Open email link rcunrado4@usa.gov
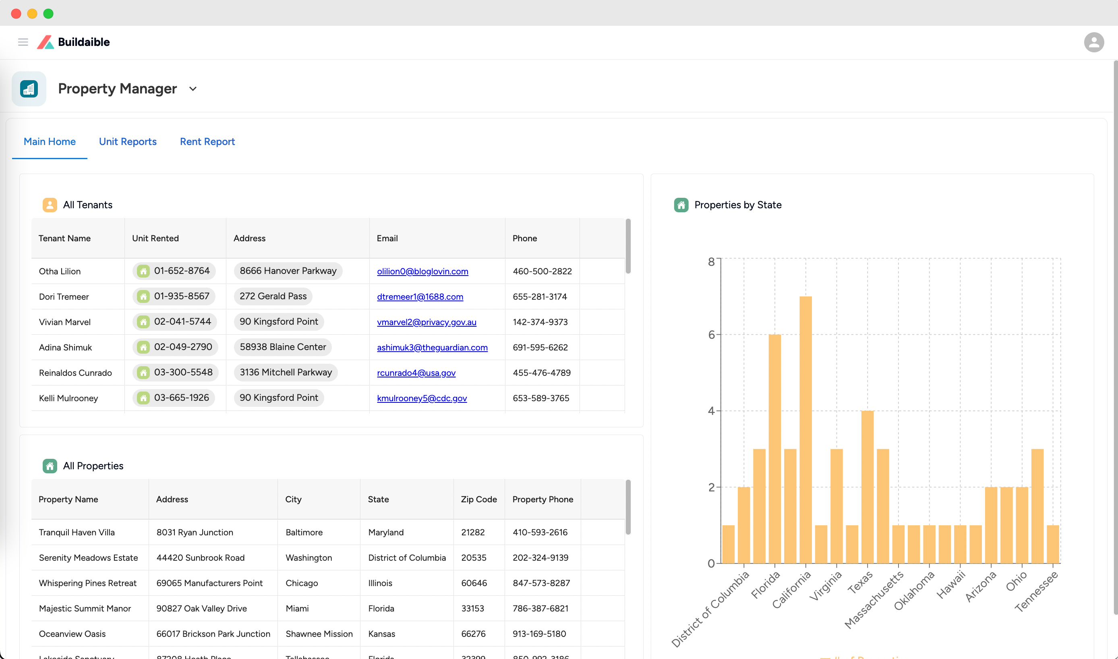The image size is (1118, 659). point(416,373)
